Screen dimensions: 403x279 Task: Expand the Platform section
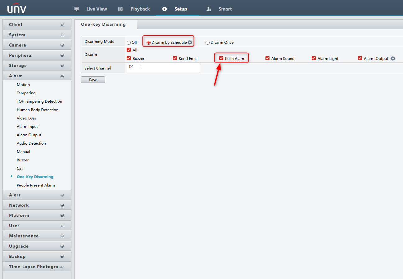click(37, 216)
